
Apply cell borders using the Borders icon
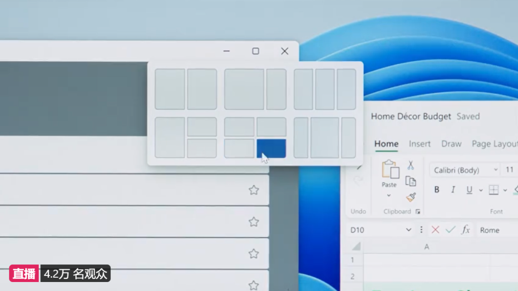click(x=494, y=190)
